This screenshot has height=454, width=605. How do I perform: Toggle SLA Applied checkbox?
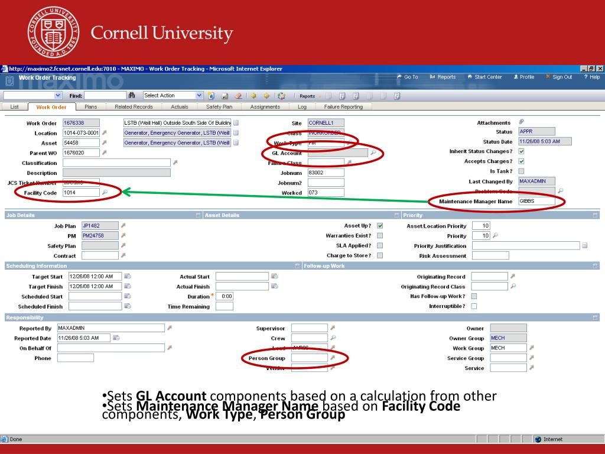point(380,245)
